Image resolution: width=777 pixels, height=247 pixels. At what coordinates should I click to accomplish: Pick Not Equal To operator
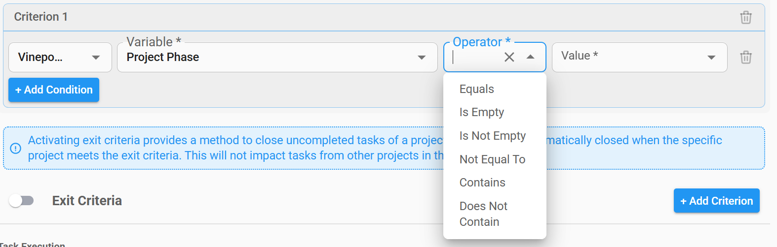[492, 159]
